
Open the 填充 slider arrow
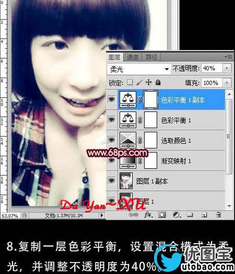227,83
